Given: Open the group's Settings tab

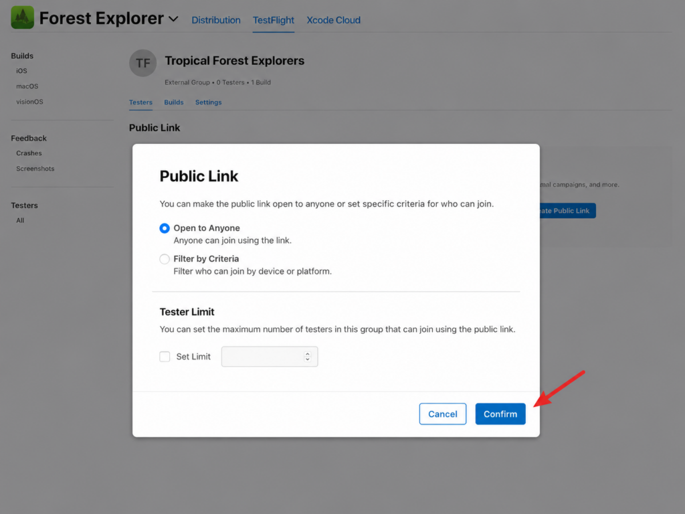Looking at the screenshot, I should 209,102.
